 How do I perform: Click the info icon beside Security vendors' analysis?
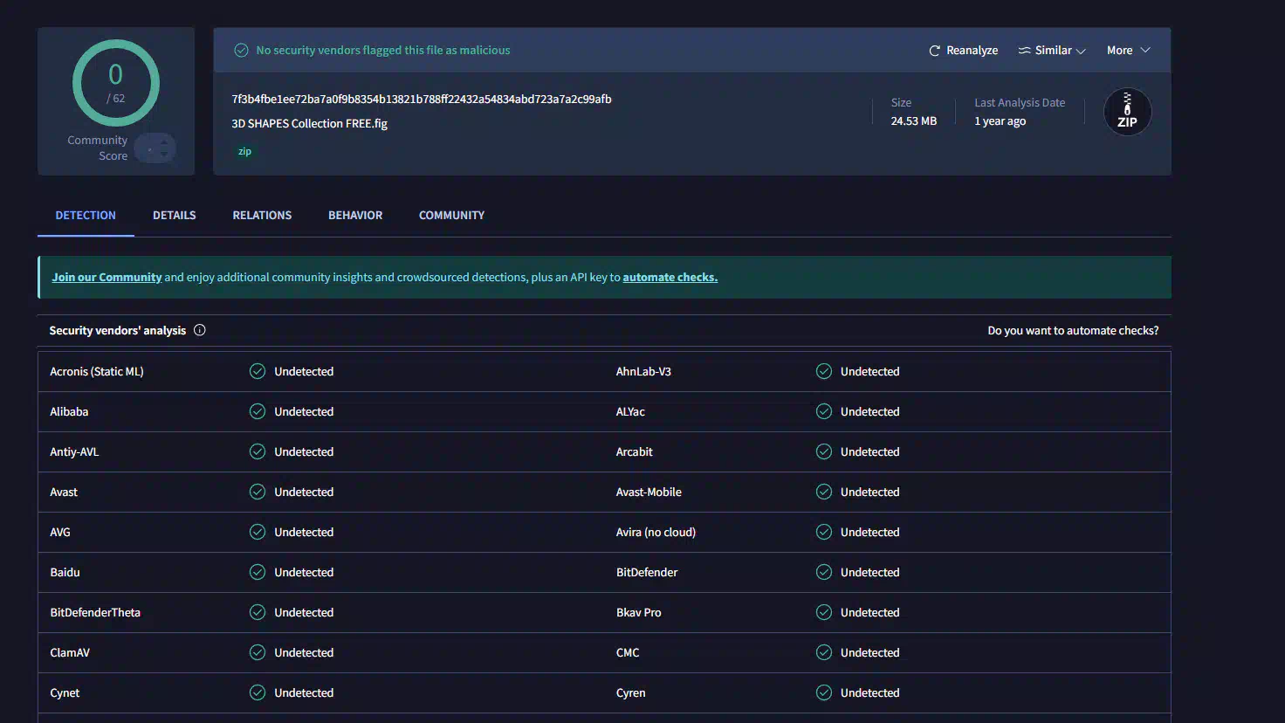(x=200, y=330)
